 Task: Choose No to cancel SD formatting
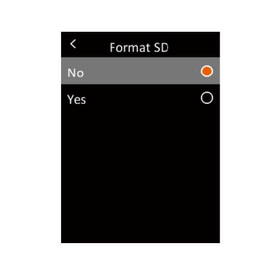[x=140, y=71]
